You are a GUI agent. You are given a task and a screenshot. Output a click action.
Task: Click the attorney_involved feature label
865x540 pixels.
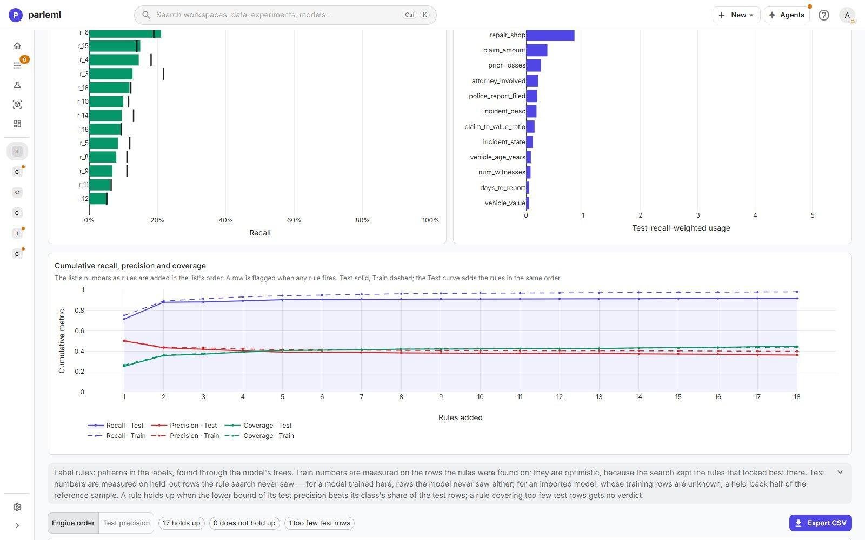[x=498, y=81]
